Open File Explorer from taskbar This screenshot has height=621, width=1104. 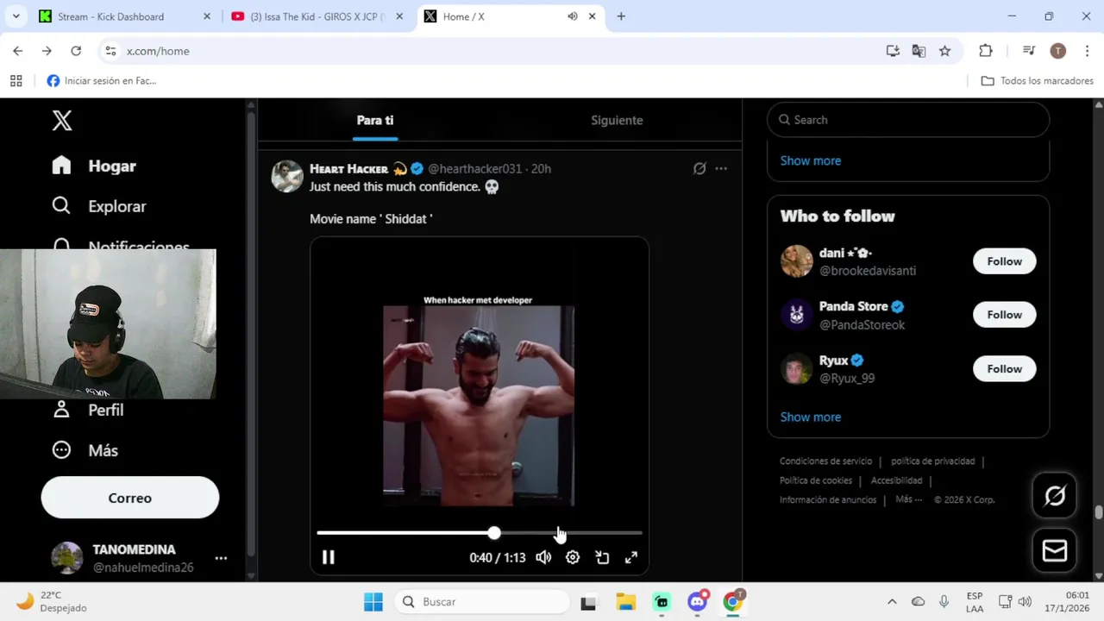click(625, 602)
